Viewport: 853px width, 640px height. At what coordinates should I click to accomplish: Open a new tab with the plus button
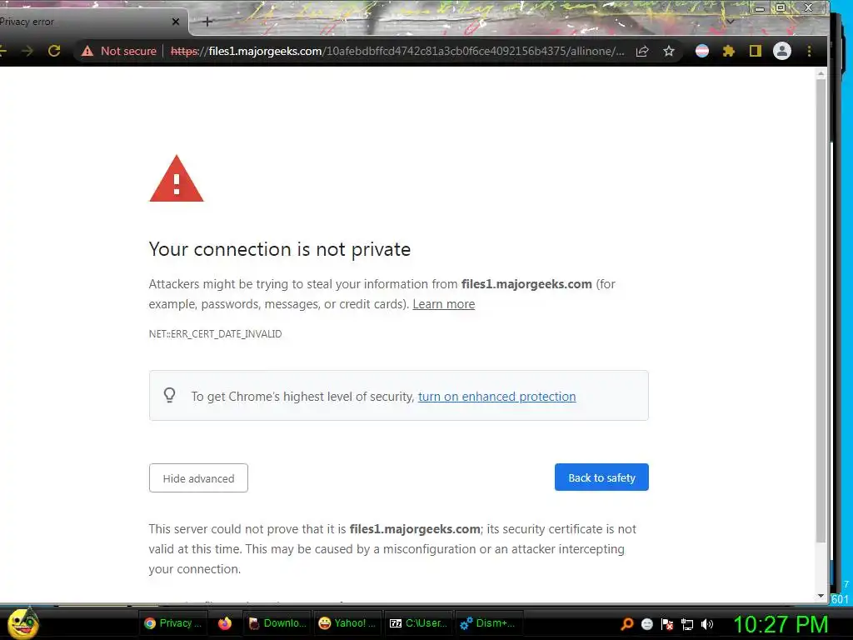(x=207, y=22)
